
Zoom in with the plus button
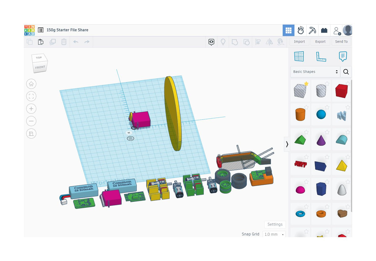[x=31, y=109]
